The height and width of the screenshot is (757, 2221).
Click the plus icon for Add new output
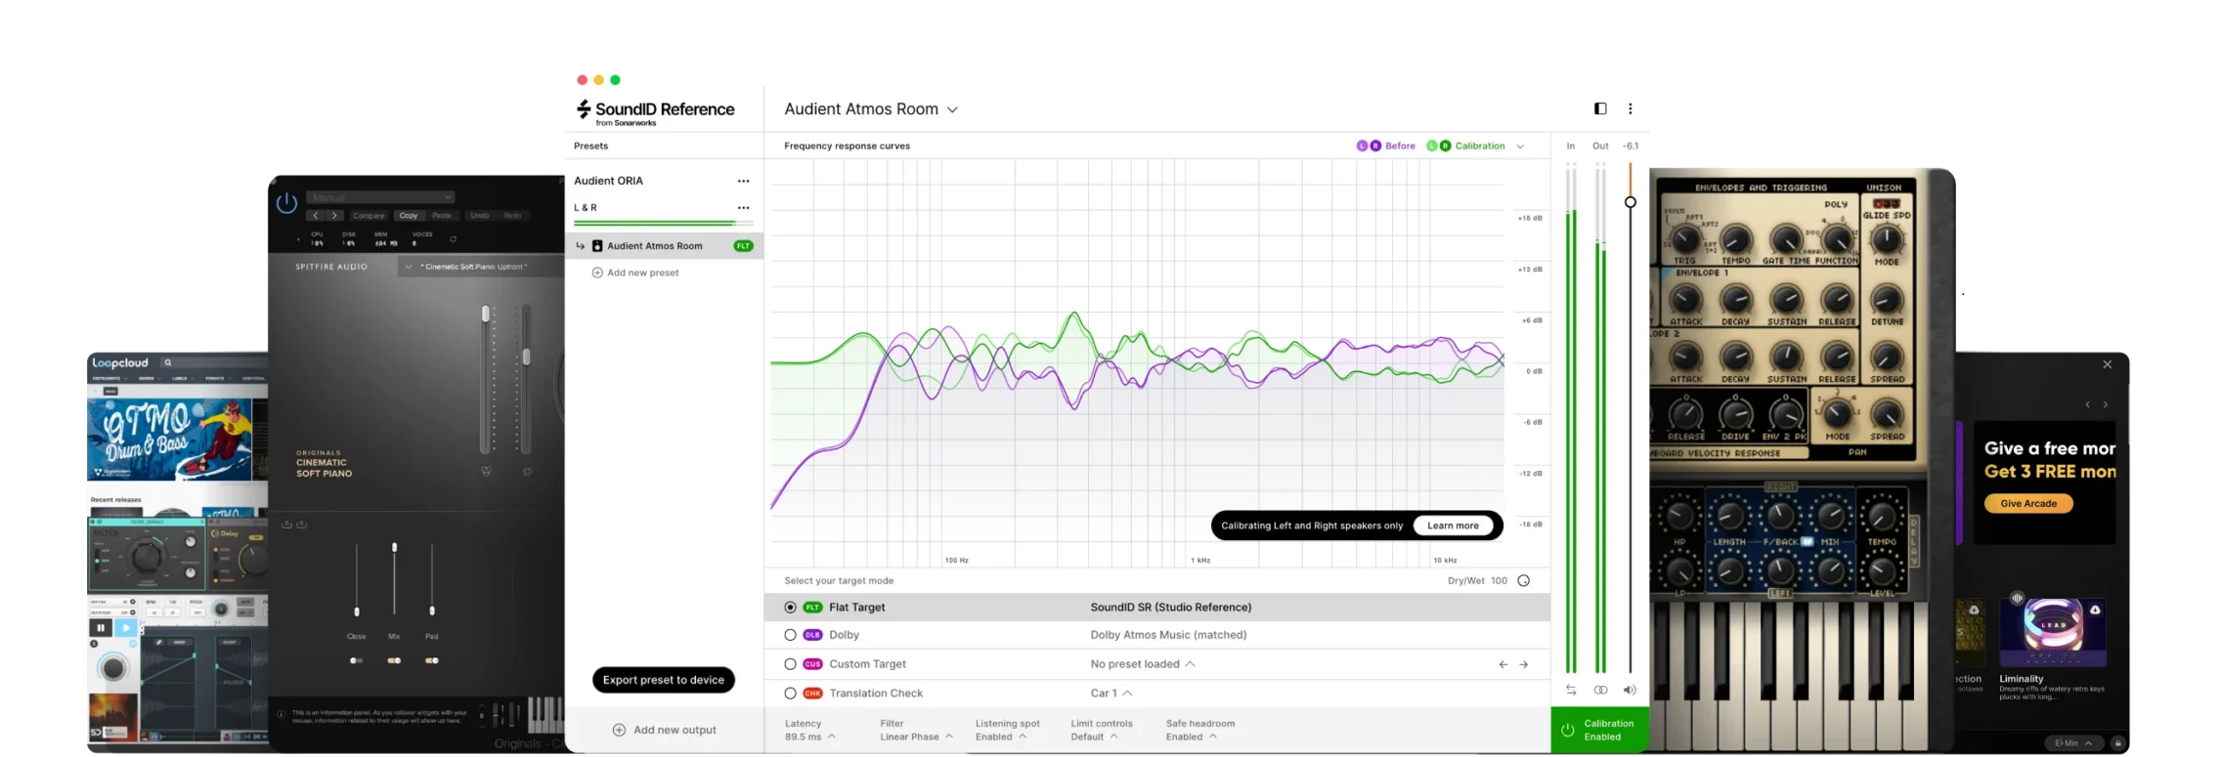click(619, 730)
